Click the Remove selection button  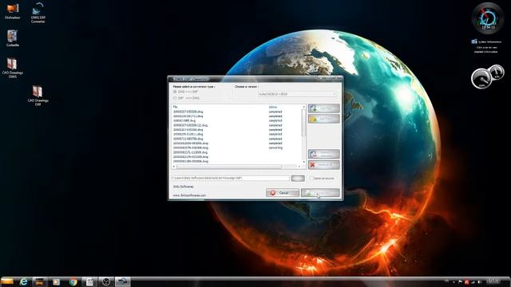[324, 154]
